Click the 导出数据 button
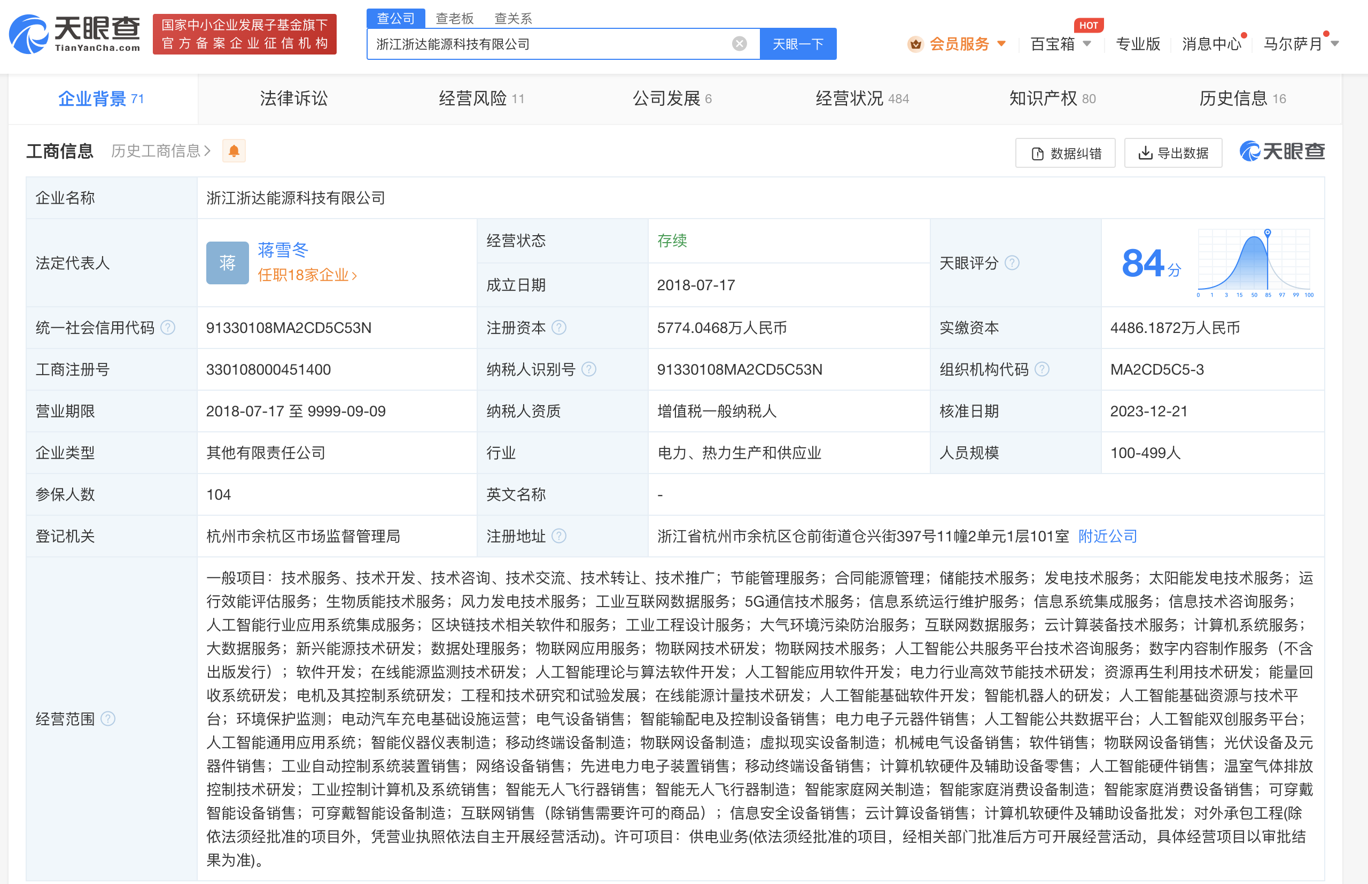Viewport: 1368px width, 884px height. (1173, 153)
